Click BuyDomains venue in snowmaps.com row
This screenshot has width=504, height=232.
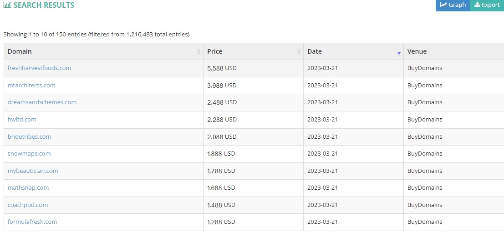click(425, 154)
